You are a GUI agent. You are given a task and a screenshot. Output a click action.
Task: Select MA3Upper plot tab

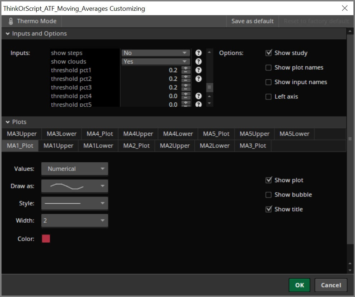(x=22, y=134)
